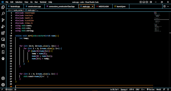Image resolution: width=171 pixels, height=91 pixels.
Task: Open the Run menu
Action: 36,2
